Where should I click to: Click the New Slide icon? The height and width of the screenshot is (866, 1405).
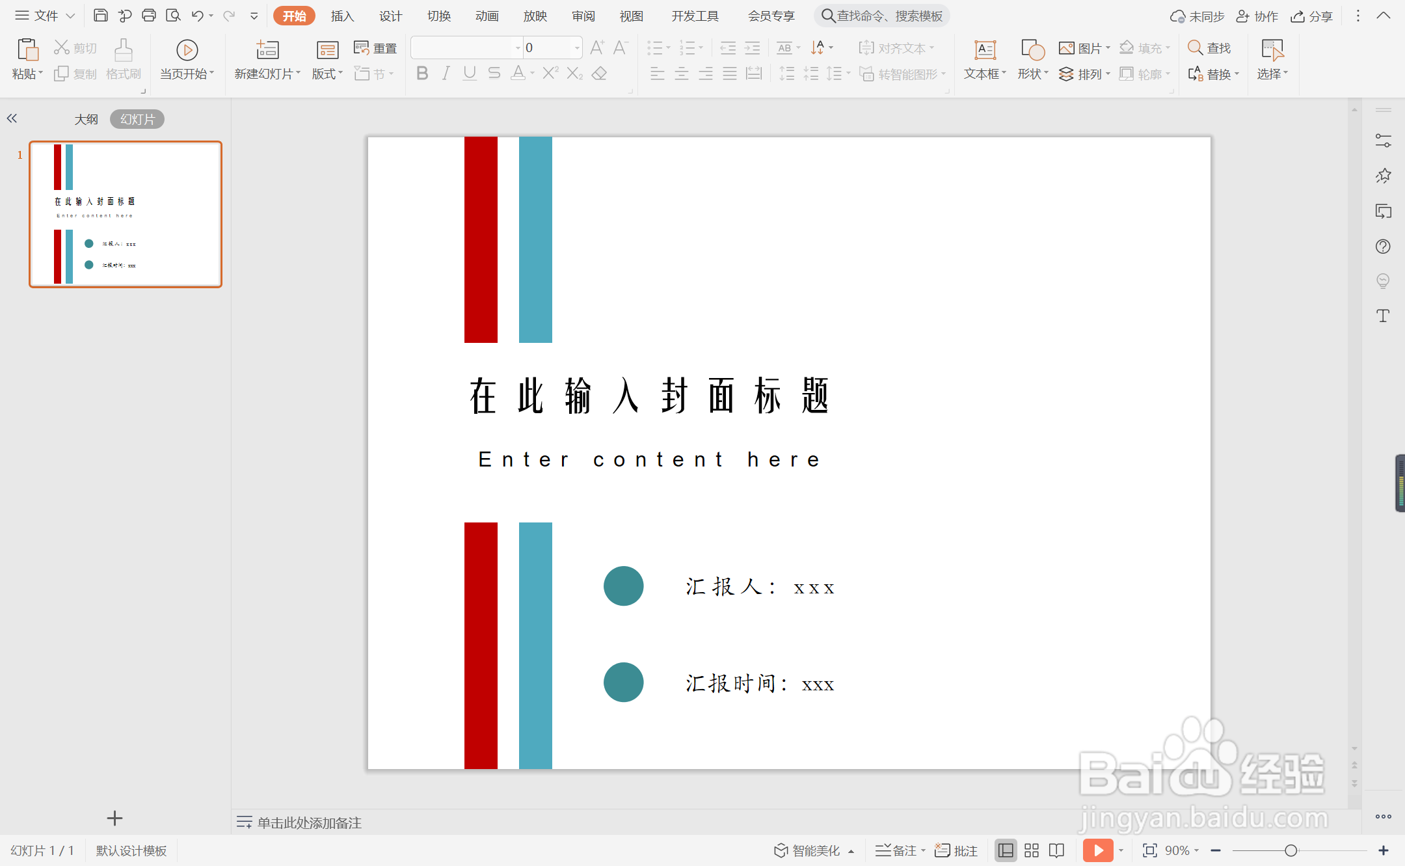[267, 50]
